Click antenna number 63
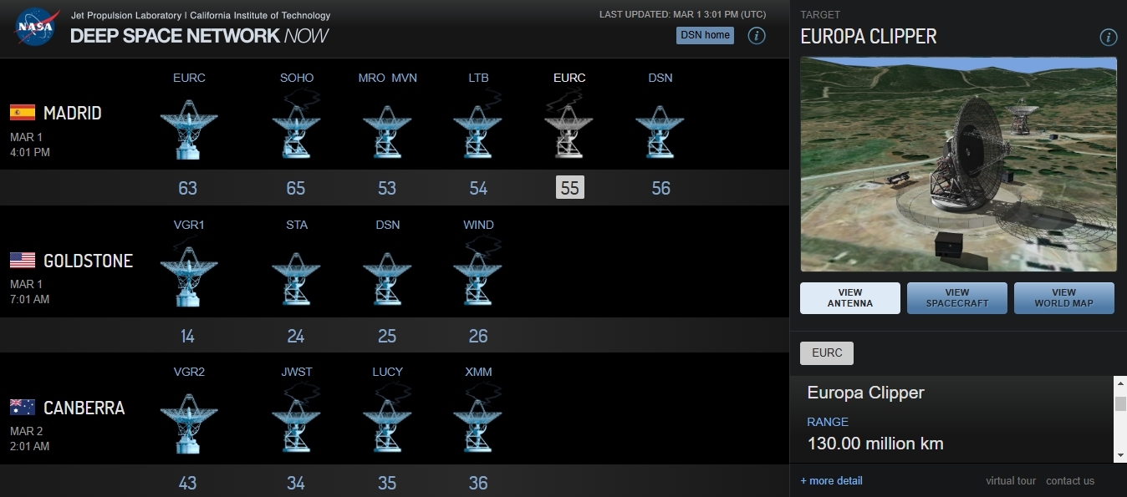 pos(187,188)
